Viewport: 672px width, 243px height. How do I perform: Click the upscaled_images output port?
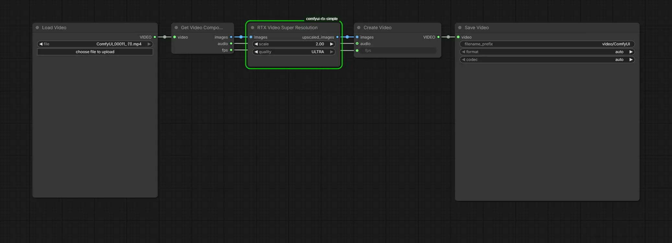(337, 37)
